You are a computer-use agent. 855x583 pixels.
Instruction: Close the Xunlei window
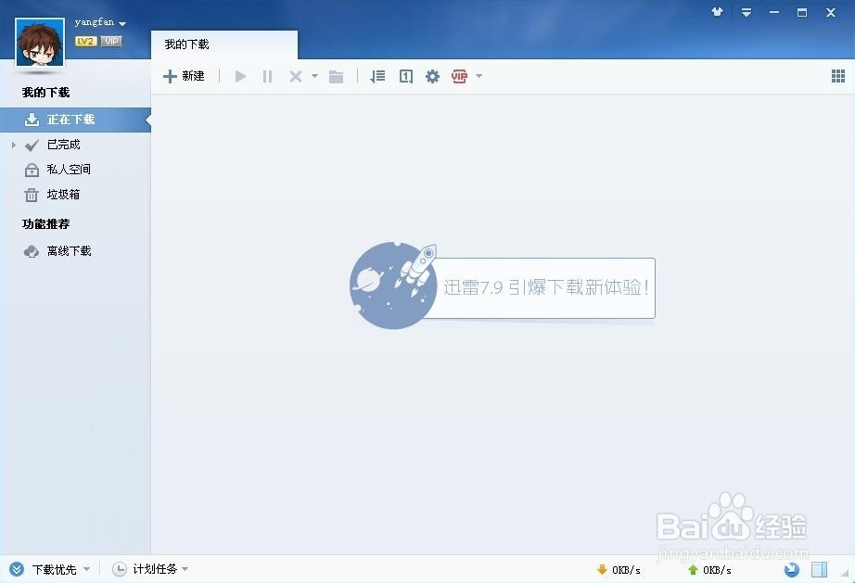click(x=831, y=12)
